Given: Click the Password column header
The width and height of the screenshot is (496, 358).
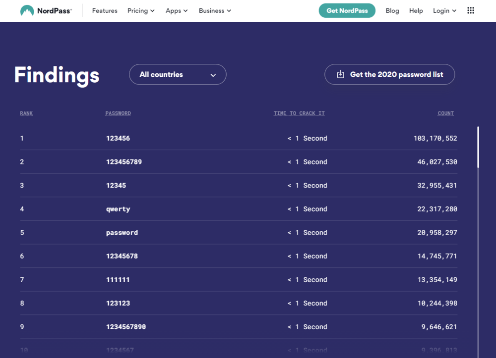Looking at the screenshot, I should pos(118,113).
